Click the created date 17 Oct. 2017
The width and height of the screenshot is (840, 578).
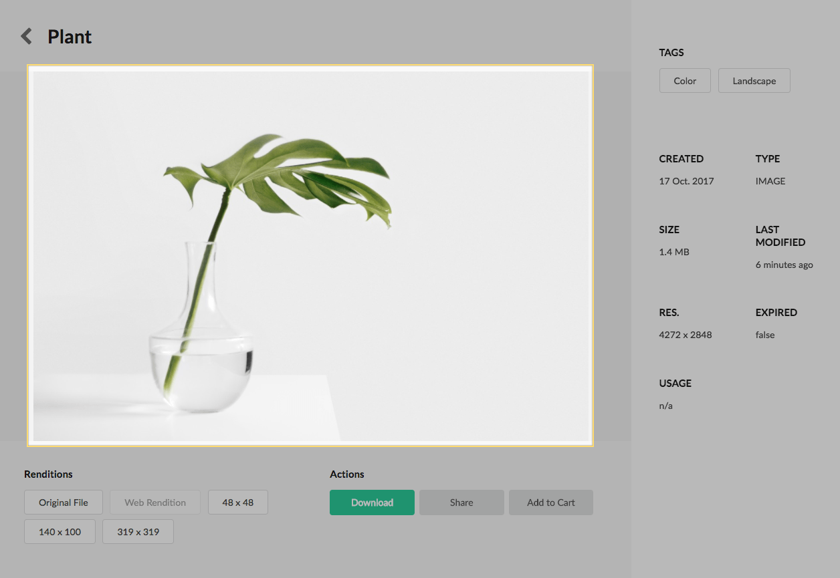(x=687, y=181)
